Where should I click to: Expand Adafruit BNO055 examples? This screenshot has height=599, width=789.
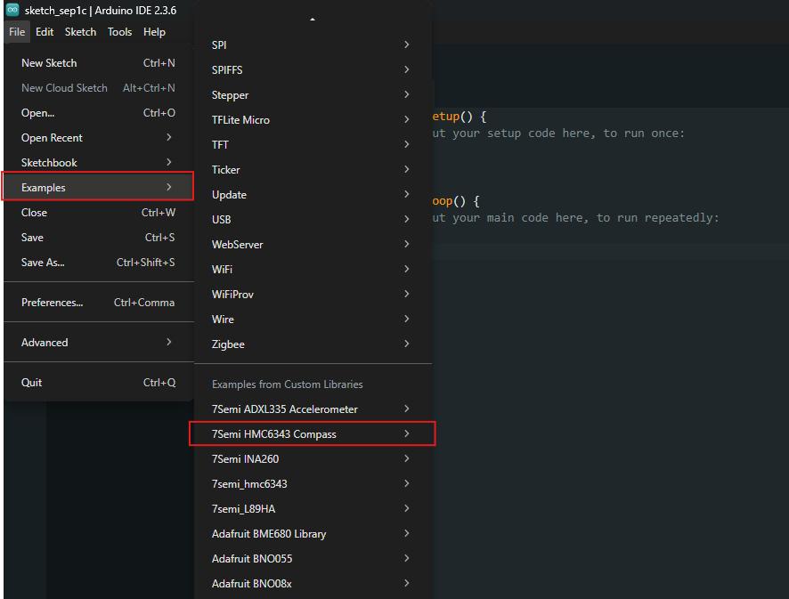313,558
